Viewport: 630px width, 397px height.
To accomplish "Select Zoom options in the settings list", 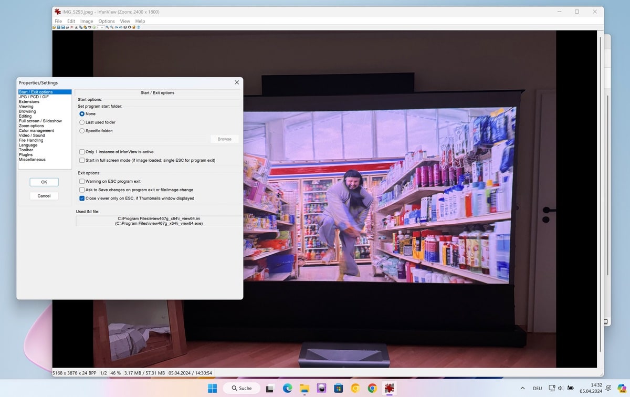I will [x=45, y=126].
